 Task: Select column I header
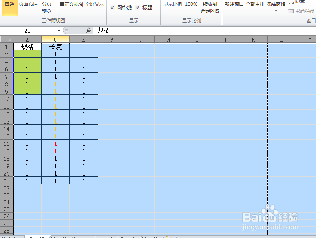point(197,40)
